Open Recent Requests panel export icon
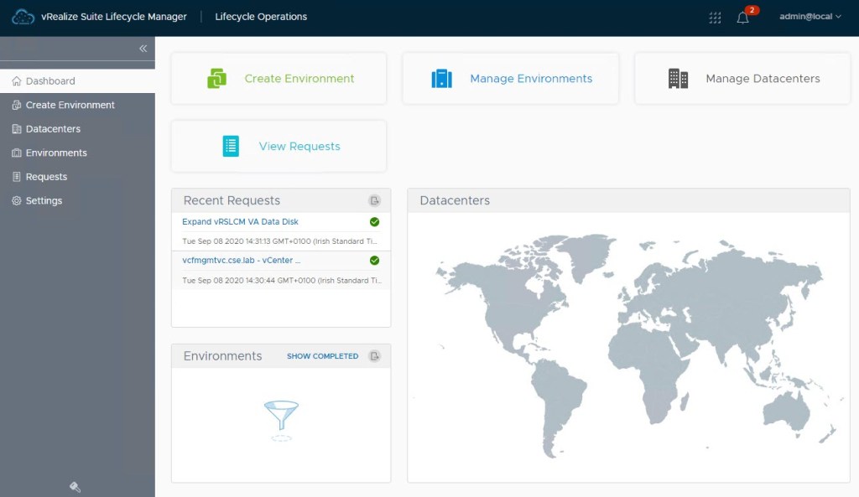Viewport: 859px width, 497px height. [x=375, y=200]
